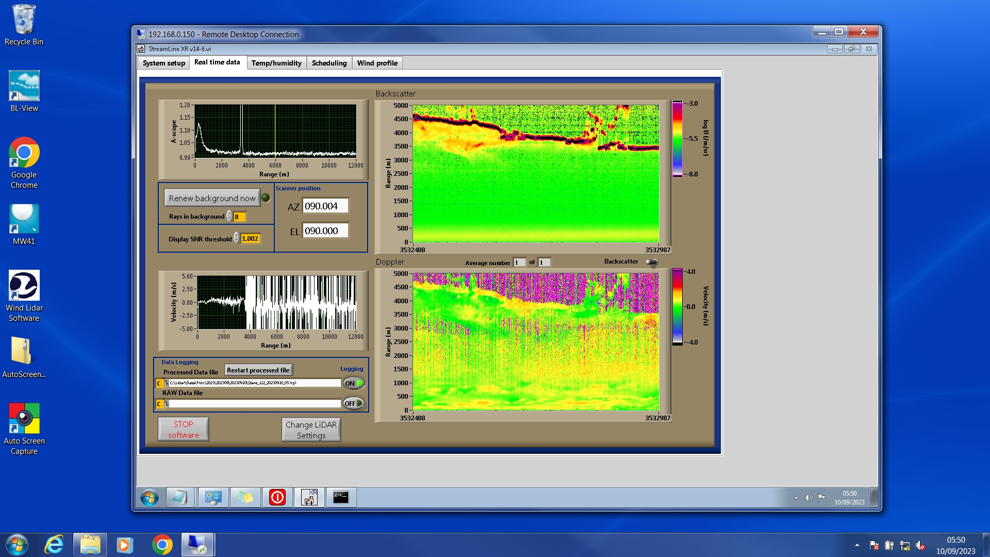Click red power icon in remote taskbar
990x557 pixels.
coord(277,497)
